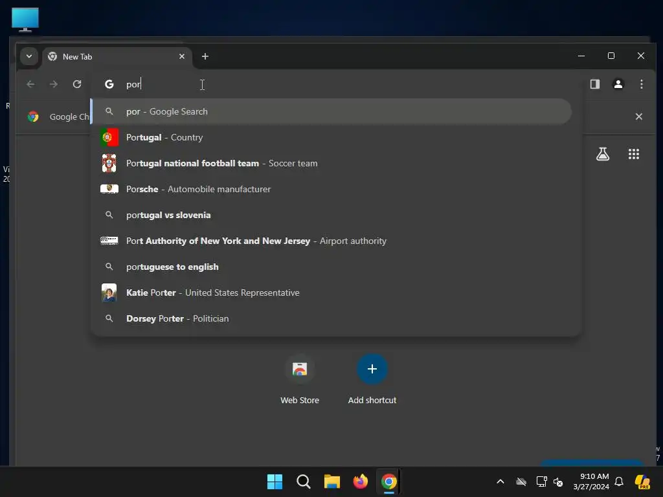Open the notifications bell icon
The width and height of the screenshot is (663, 497).
(x=619, y=481)
